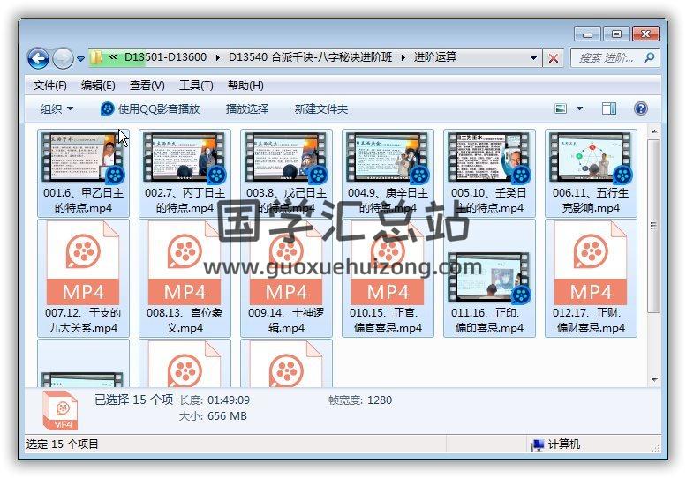The height and width of the screenshot is (478, 686).
Task: Select the 007.12 干支的九大关系.mp4 file icon
Action: point(83,265)
